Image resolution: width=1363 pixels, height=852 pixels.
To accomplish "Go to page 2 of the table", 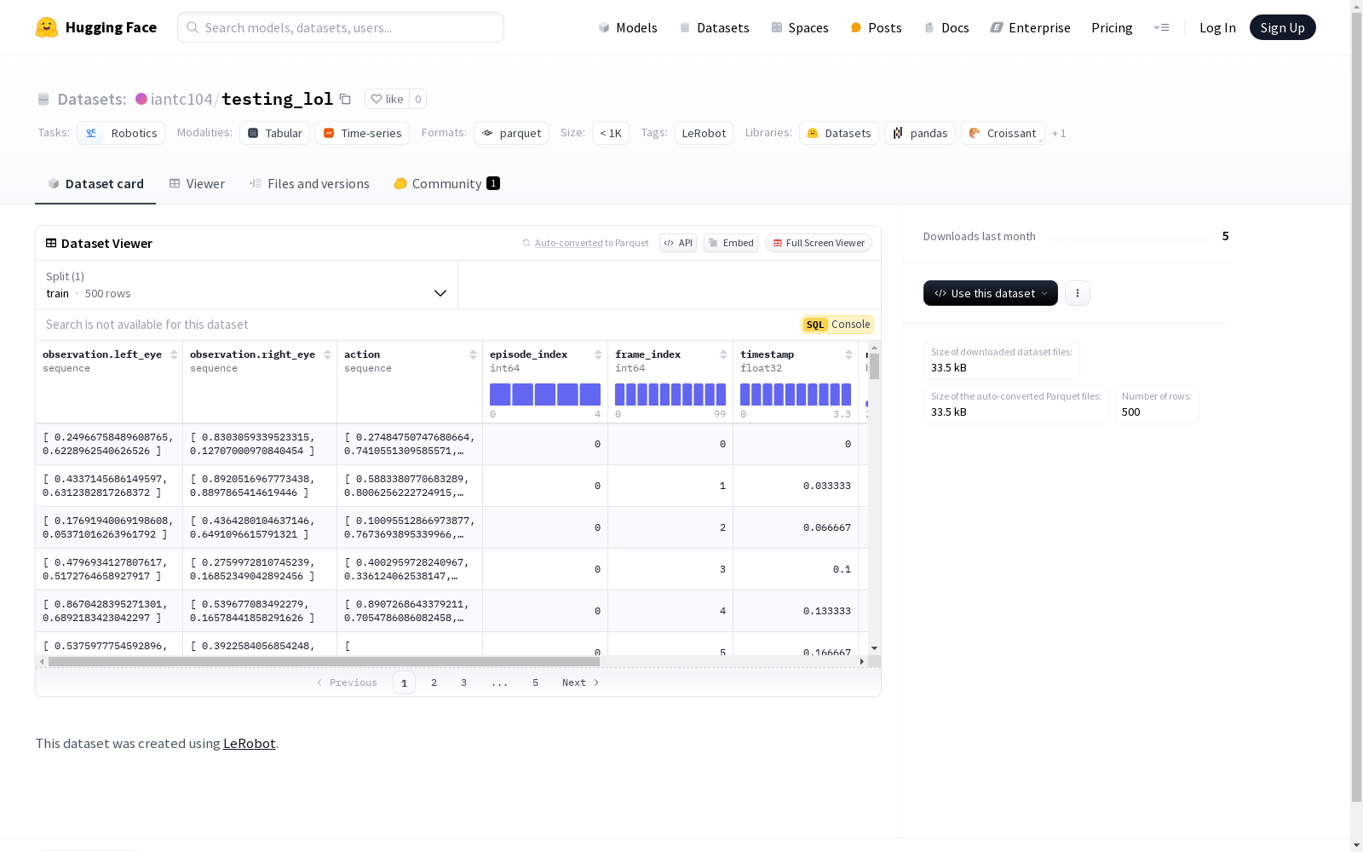I will (x=434, y=682).
